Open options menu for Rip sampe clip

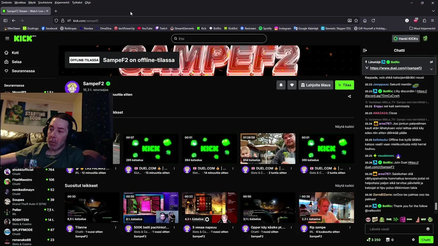coord(350,227)
